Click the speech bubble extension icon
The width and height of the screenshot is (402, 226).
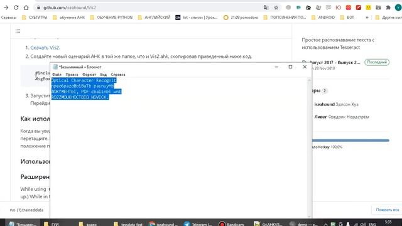pos(329,8)
